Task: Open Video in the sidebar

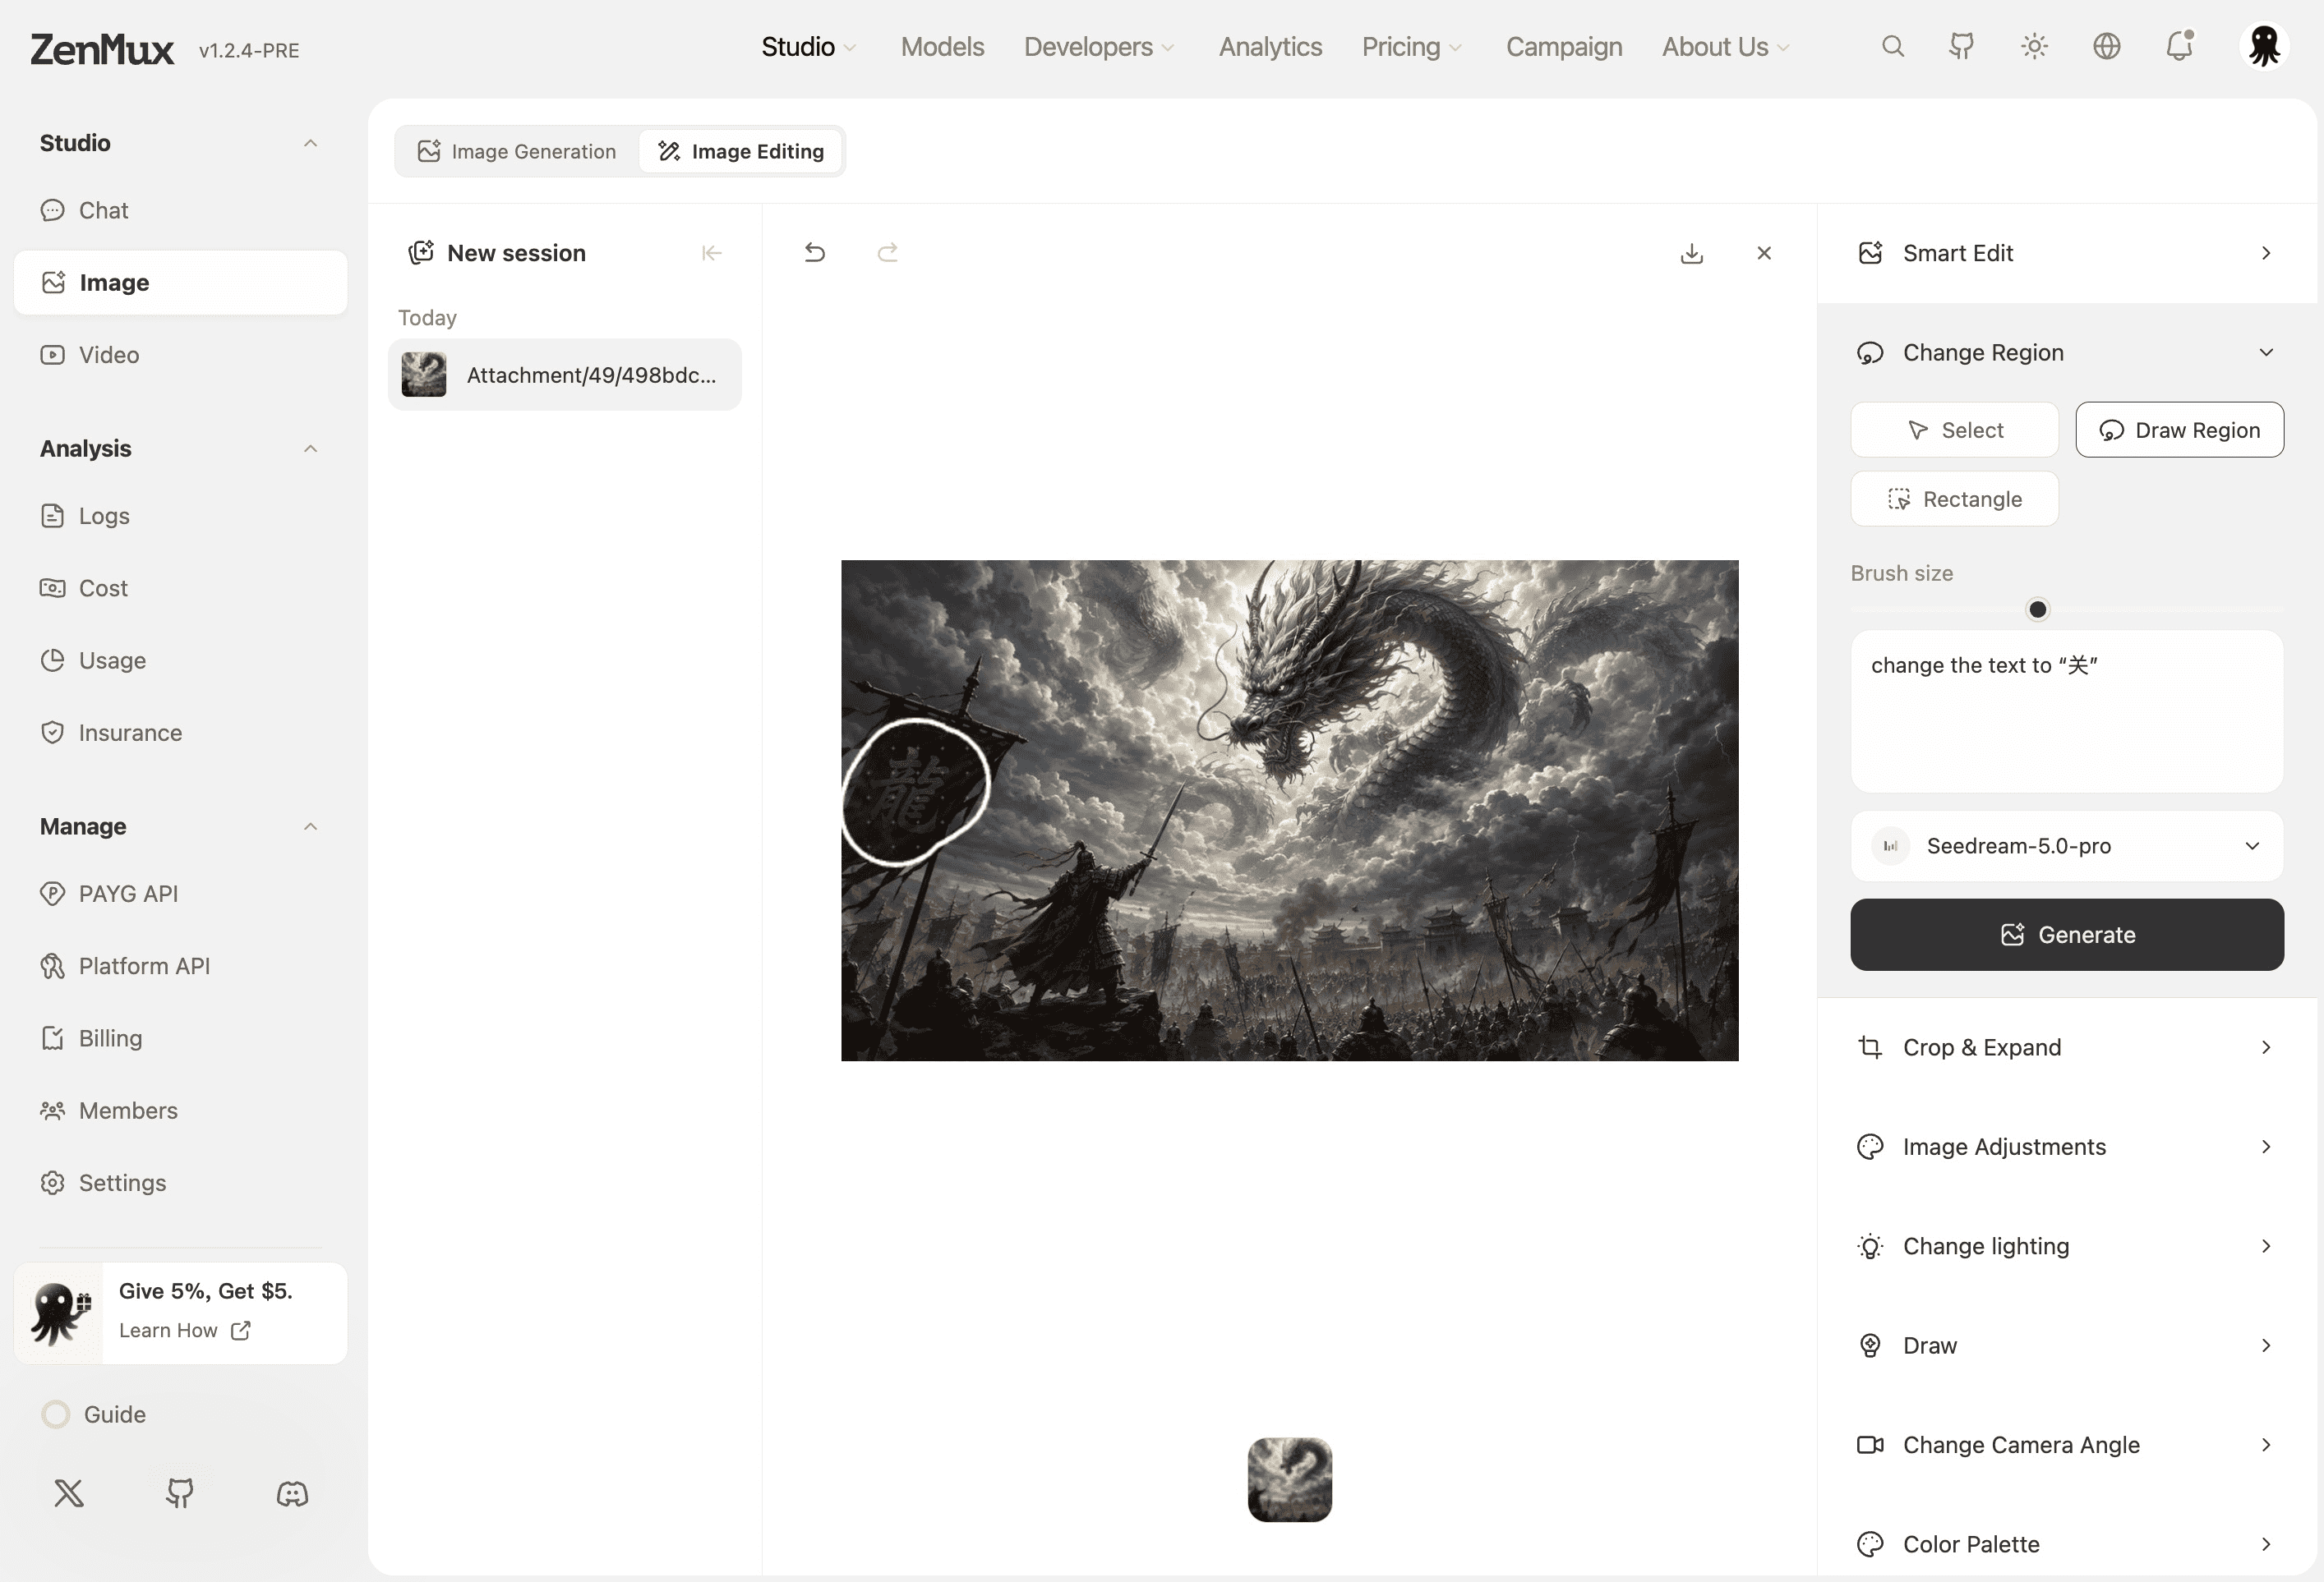Action: [180, 355]
